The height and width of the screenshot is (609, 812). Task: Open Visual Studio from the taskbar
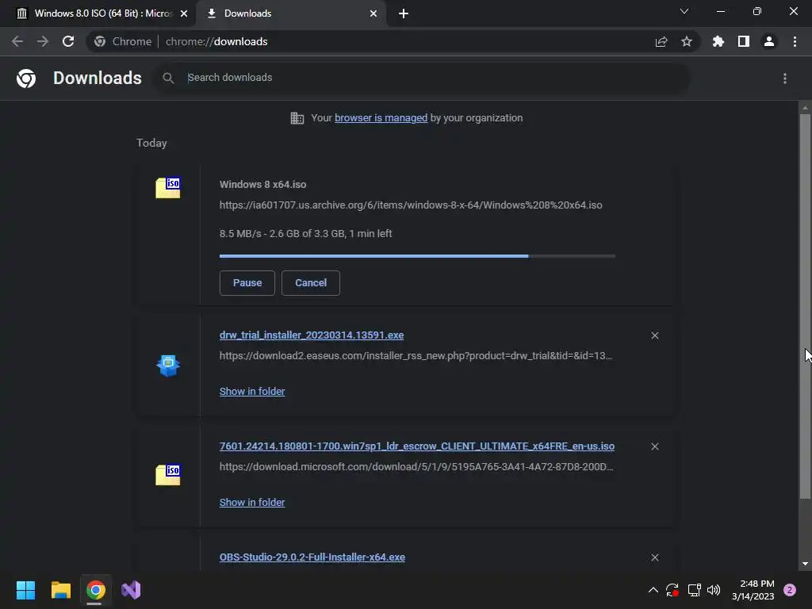(131, 590)
